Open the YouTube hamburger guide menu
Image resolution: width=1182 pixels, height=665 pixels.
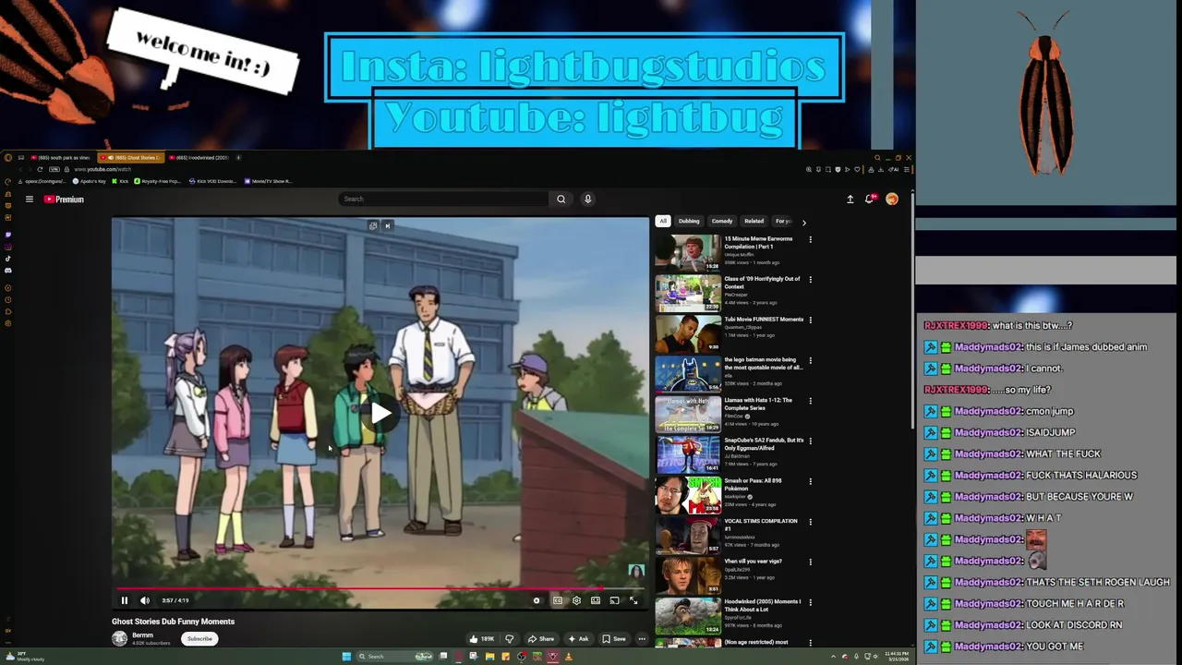point(30,199)
